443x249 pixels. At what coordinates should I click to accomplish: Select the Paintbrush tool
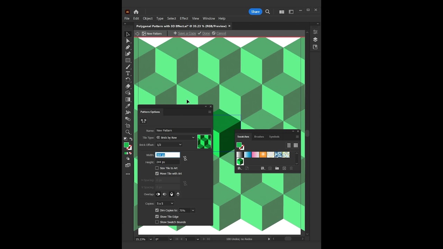coord(128,67)
